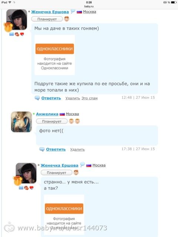Click boy face icons next to Анжелика's Планирует badge

74,121
